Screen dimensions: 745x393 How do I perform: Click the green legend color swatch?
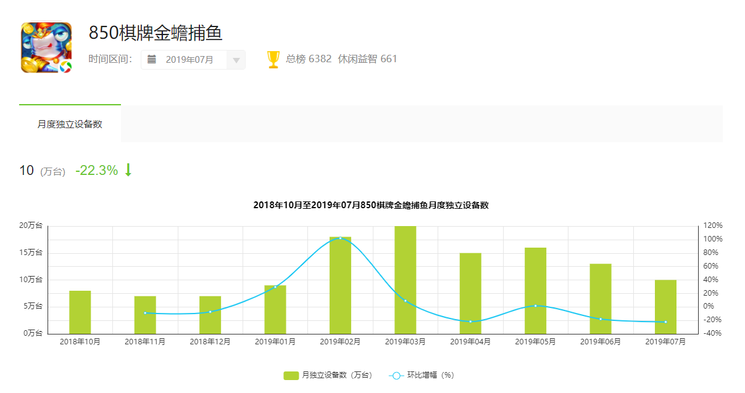pyautogui.click(x=291, y=375)
